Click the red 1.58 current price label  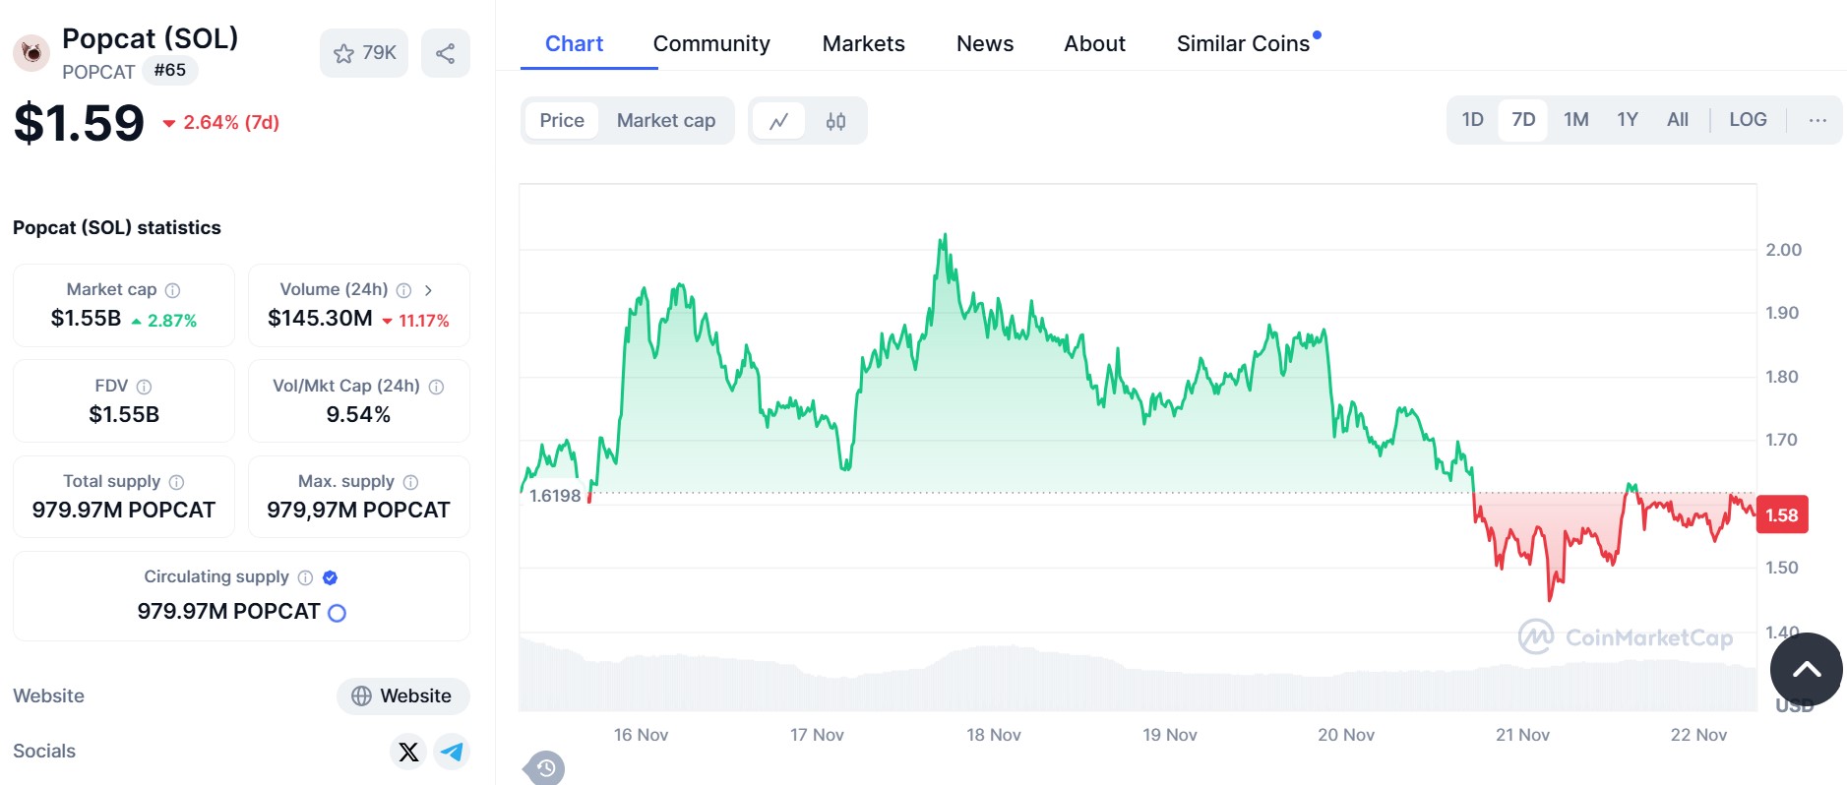click(1781, 515)
